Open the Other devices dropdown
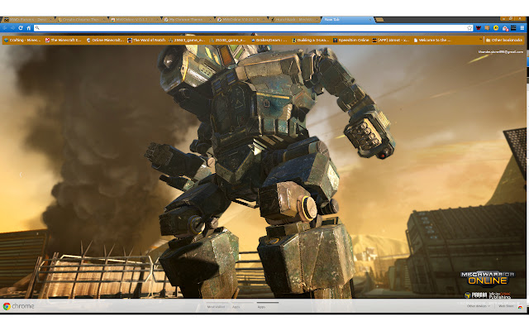Viewport: 529px width, 331px height. [479, 306]
